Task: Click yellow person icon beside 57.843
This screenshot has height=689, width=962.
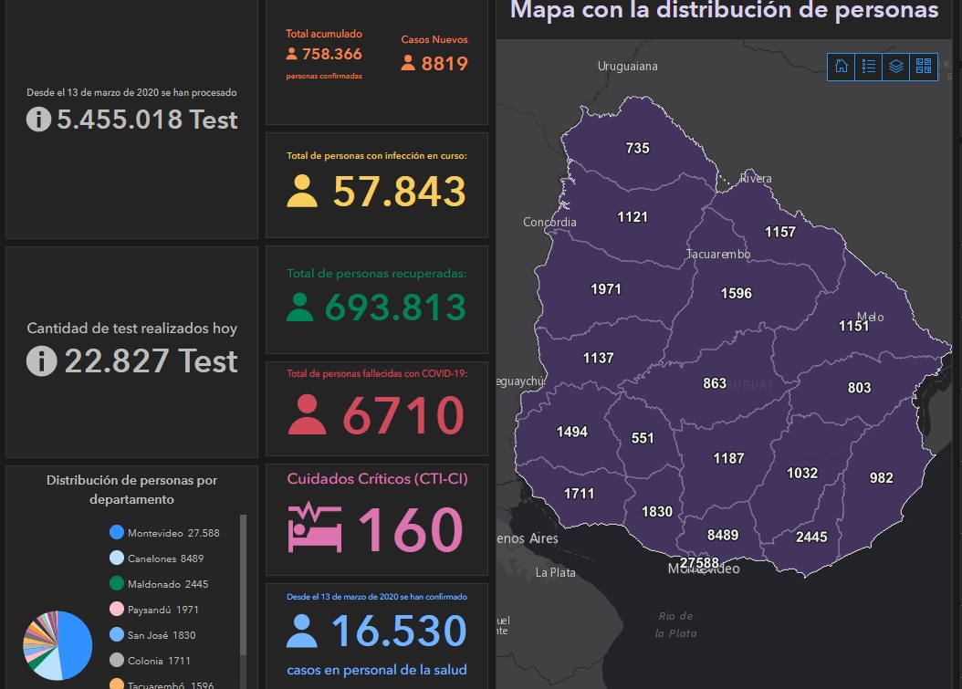Action: (x=302, y=191)
